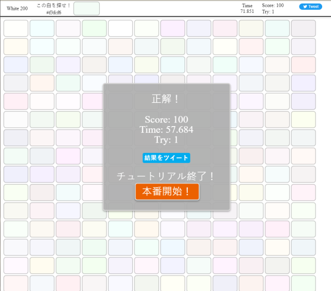Screen dimensions: 331x291
Task: Pick the second swatch in the first grid row
Action: (42, 28)
